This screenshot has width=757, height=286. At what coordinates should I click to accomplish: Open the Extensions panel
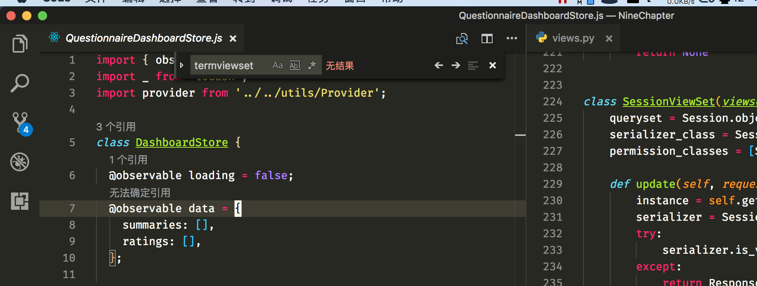coord(20,201)
